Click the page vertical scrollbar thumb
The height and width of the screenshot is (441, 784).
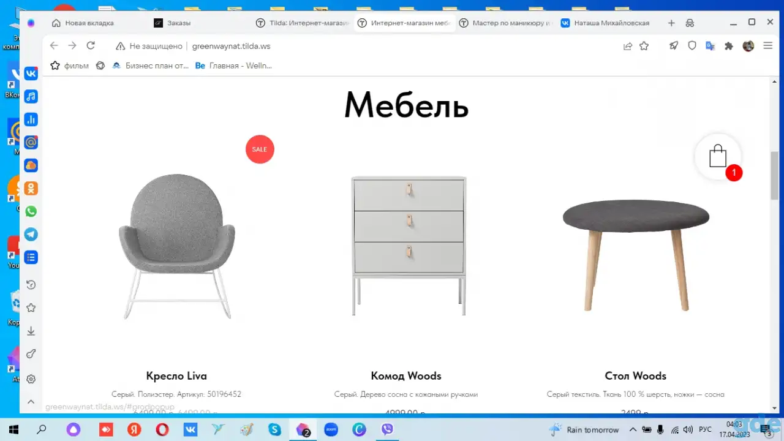click(774, 175)
